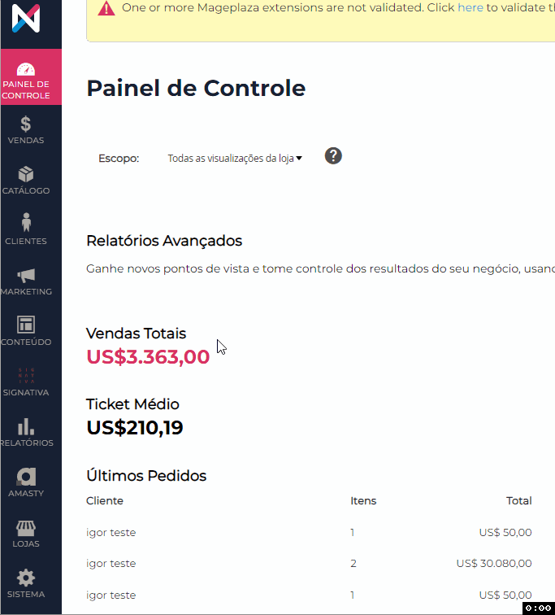Click the US$ 30.080,00 order total
555x615 pixels.
coord(494,564)
